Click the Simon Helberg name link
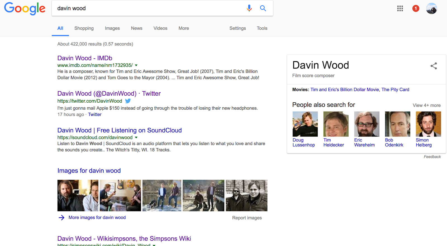Image resolution: width=447 pixels, height=246 pixels. pyautogui.click(x=424, y=143)
